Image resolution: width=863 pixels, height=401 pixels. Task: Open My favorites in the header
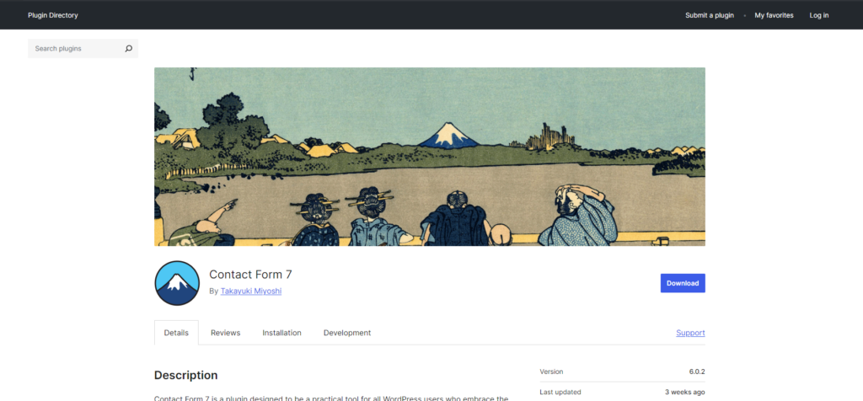pyautogui.click(x=774, y=15)
